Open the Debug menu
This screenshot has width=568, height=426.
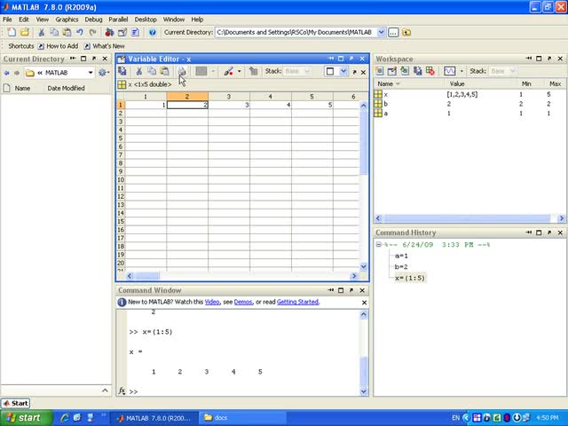coord(93,20)
